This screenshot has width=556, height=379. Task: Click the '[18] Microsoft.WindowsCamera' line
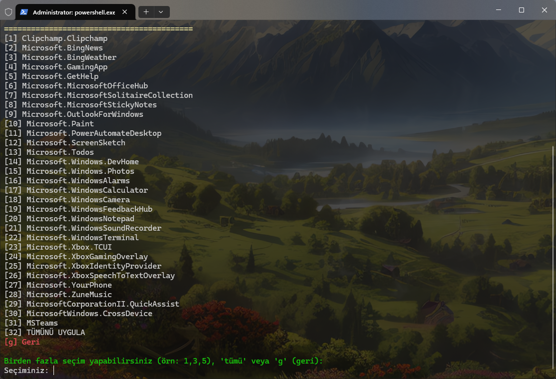point(67,200)
